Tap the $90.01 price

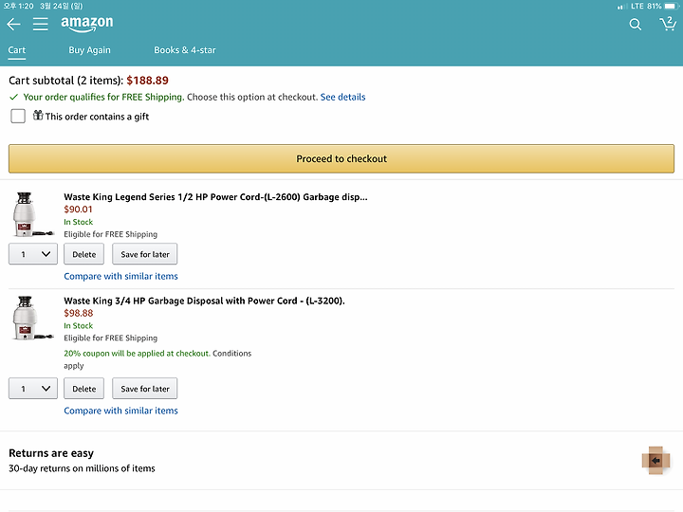pyautogui.click(x=78, y=210)
